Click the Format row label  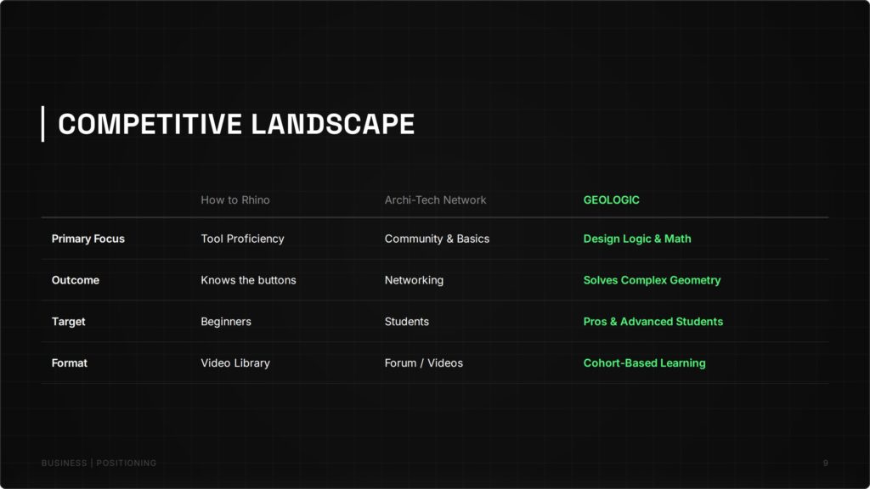(69, 363)
